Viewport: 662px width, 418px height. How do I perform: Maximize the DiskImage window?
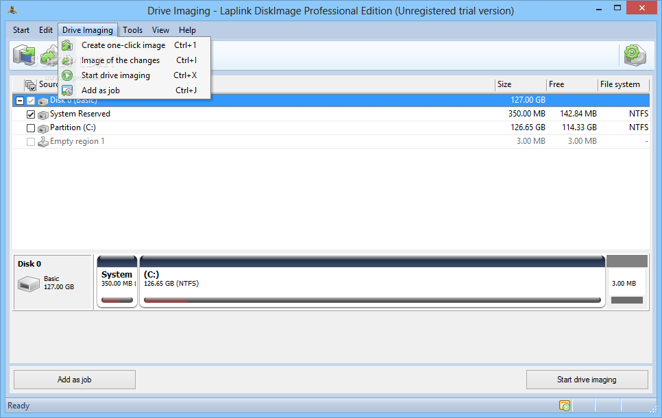pyautogui.click(x=617, y=8)
